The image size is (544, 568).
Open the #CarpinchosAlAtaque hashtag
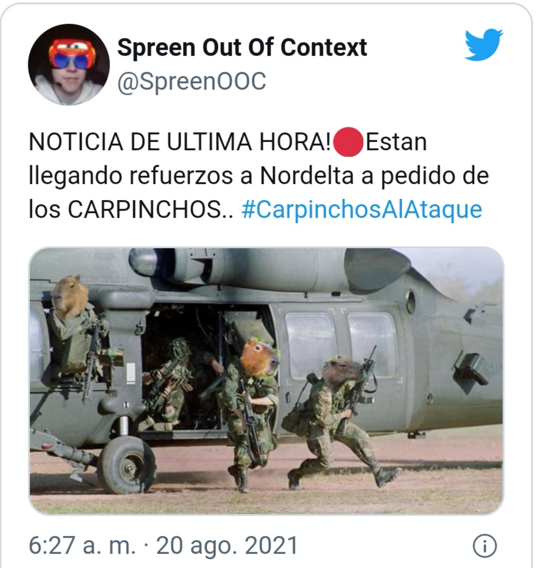pos(361,210)
